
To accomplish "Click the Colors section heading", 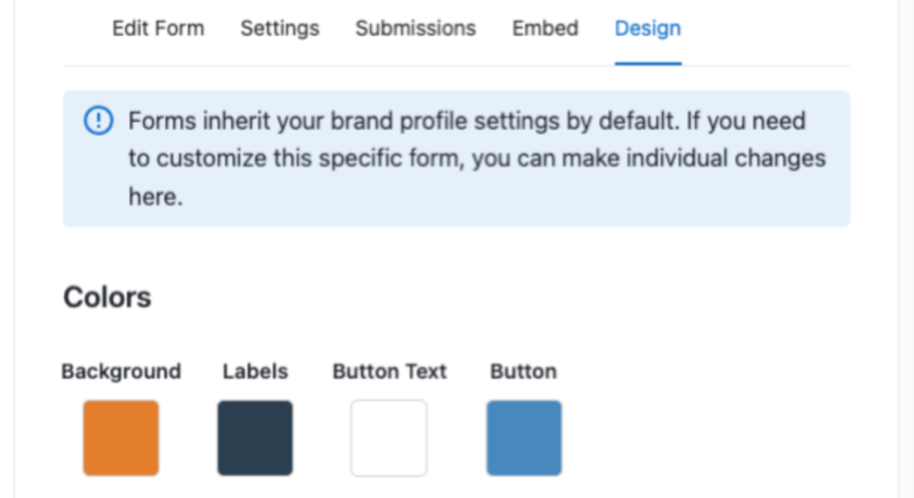I will pos(107,297).
